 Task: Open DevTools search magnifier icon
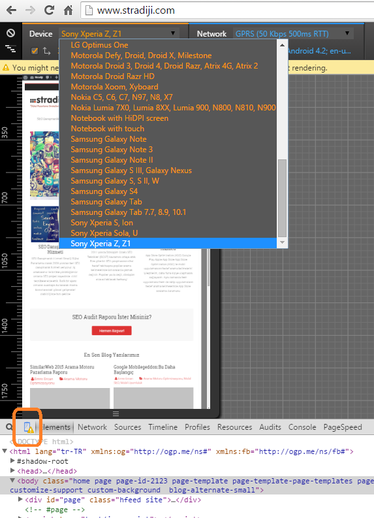click(x=9, y=427)
